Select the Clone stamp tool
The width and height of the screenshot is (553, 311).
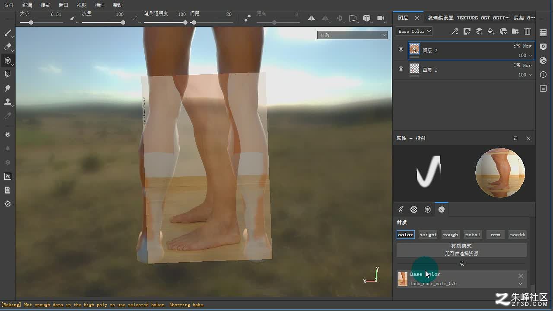pos(7,102)
